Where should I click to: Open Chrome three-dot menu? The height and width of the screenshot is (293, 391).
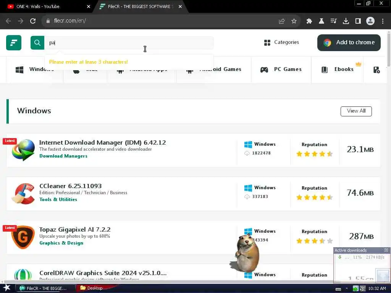[383, 21]
